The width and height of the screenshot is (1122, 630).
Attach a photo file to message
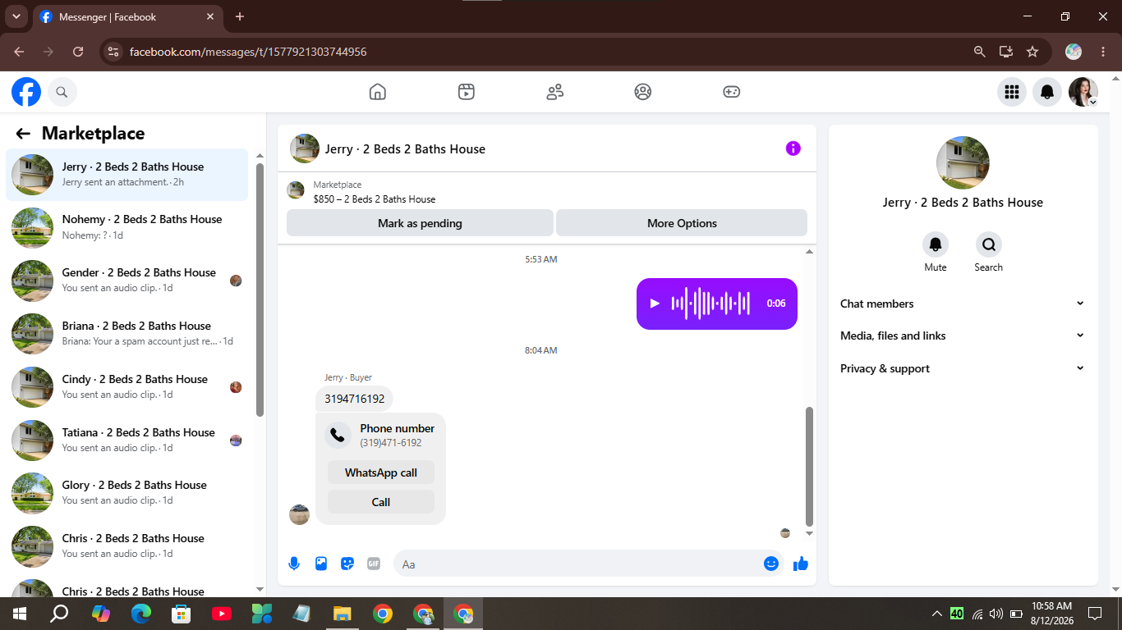click(x=321, y=564)
